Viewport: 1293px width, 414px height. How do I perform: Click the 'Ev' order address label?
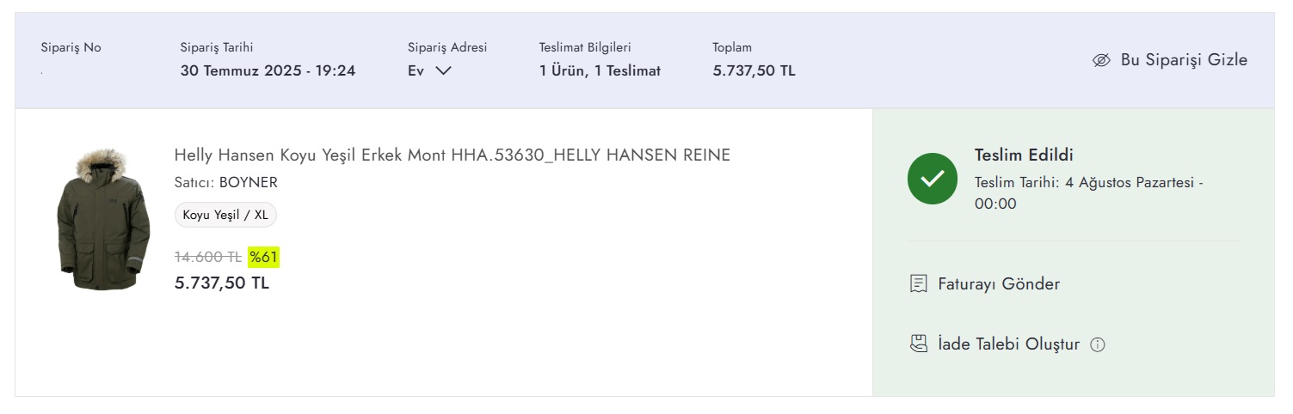(416, 70)
